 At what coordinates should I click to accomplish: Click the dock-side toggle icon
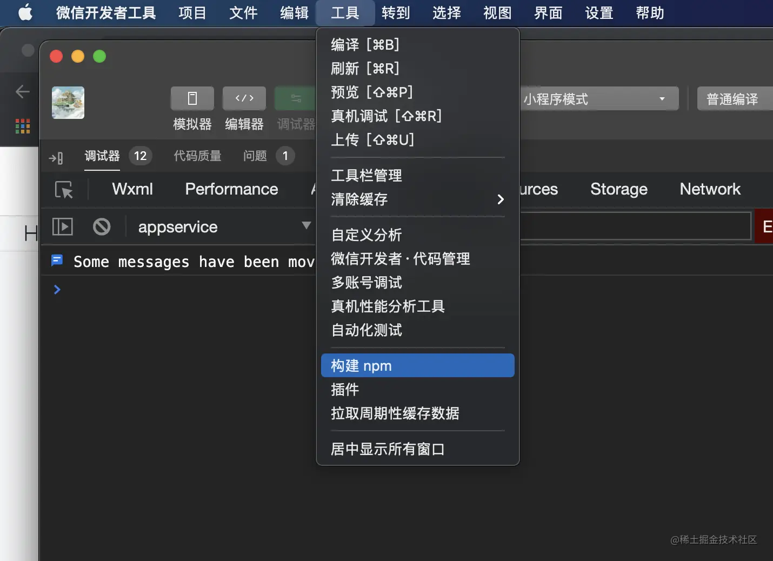pos(56,158)
